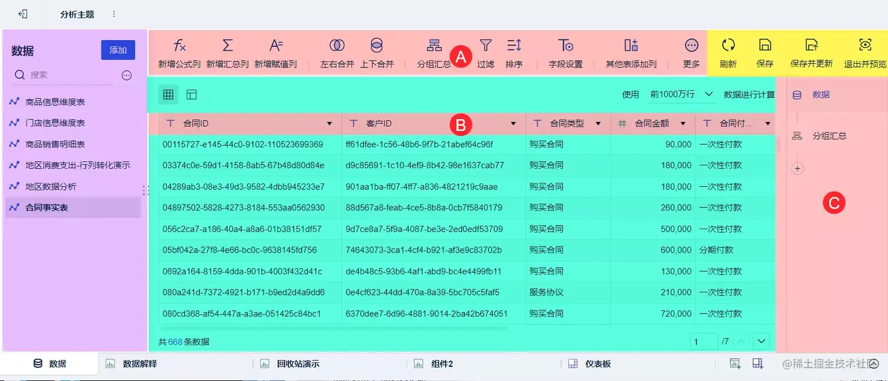Open 客户ID column dropdown arrow

coord(513,124)
